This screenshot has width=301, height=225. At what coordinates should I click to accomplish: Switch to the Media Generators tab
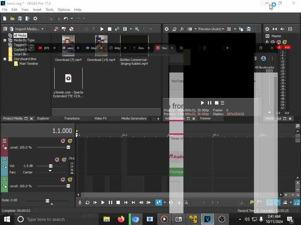point(134,118)
